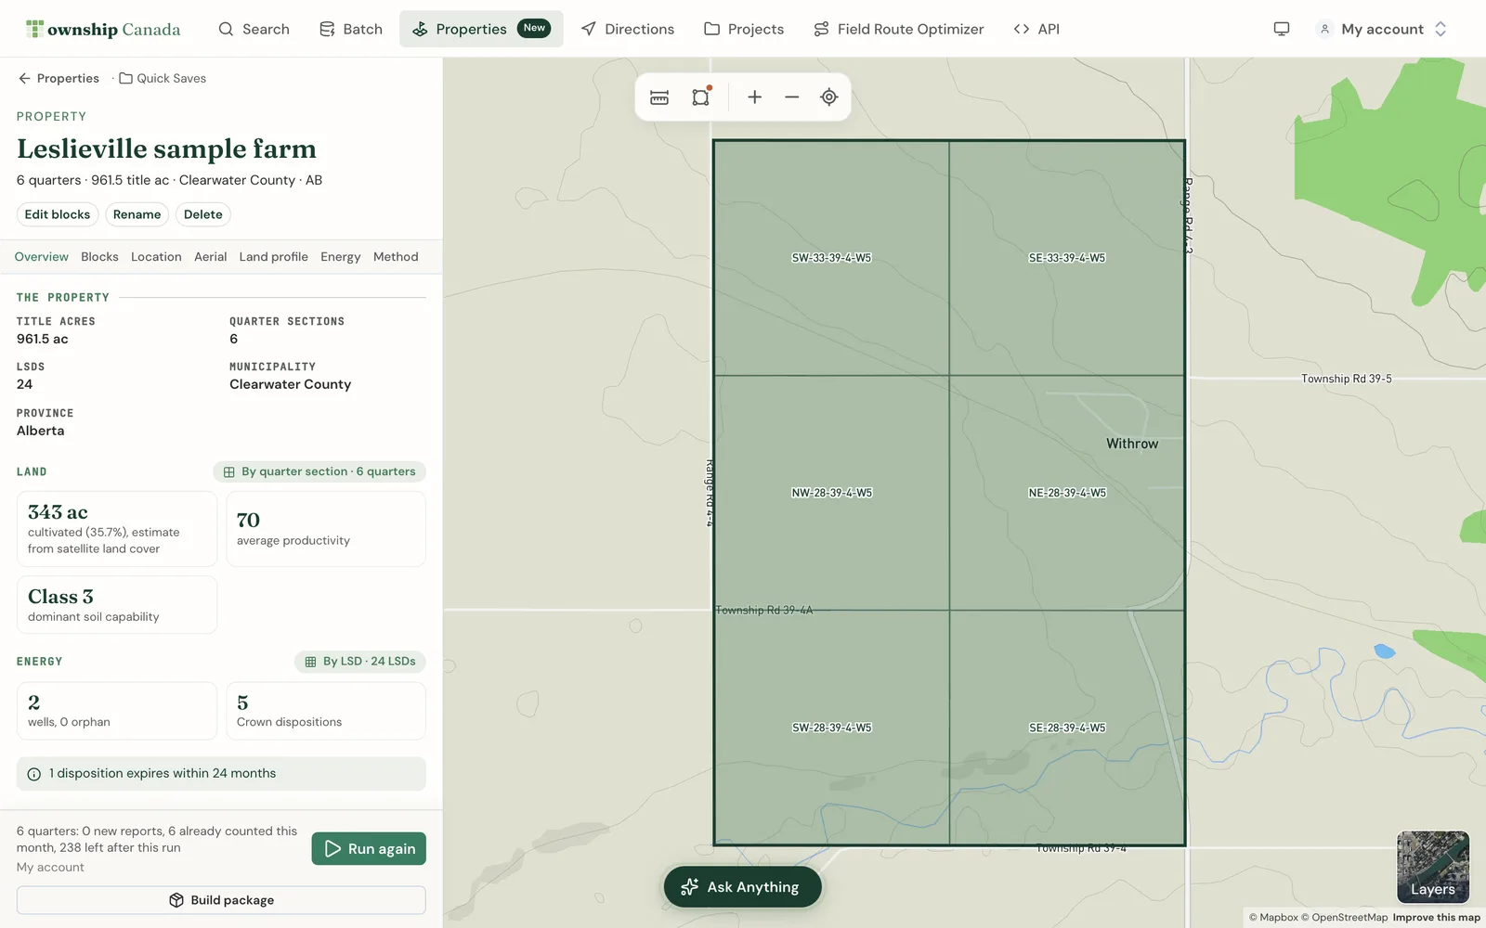Image resolution: width=1486 pixels, height=928 pixels.
Task: Click the SW-33-39-4-W5 quarter on map
Action: [x=831, y=258]
